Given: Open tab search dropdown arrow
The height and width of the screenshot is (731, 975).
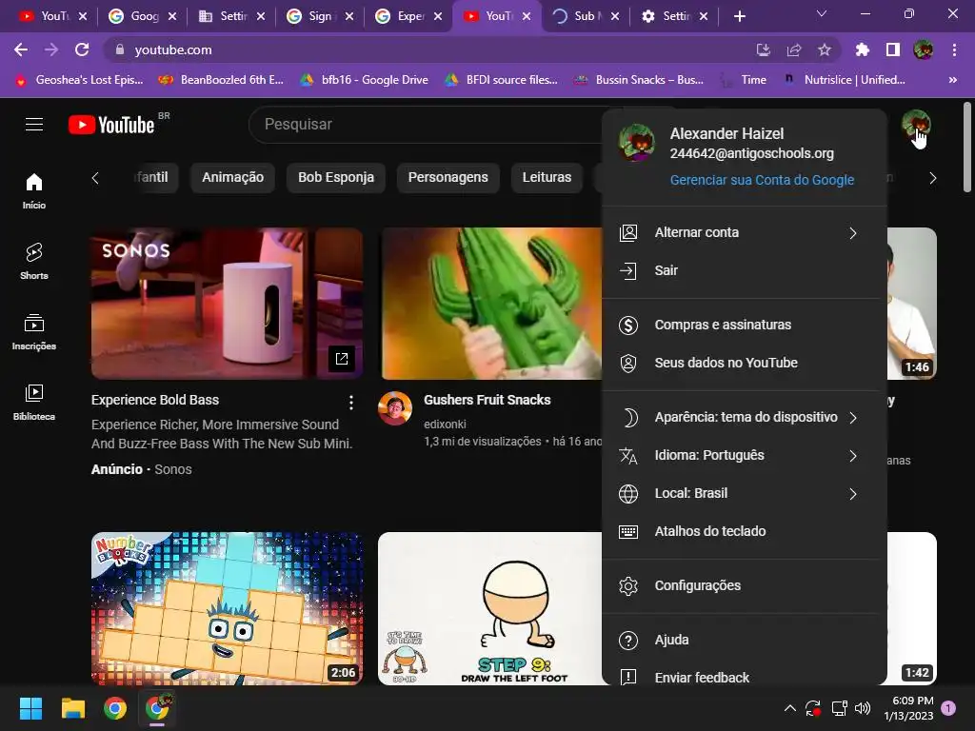Looking at the screenshot, I should [x=822, y=13].
